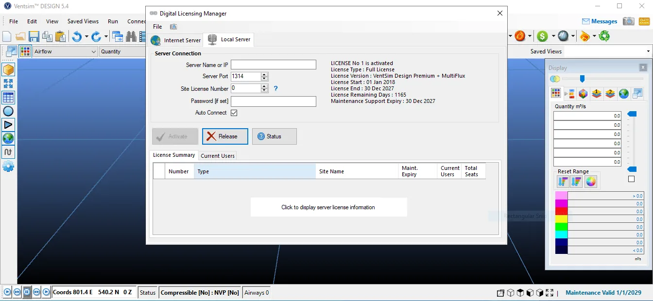Click the binoculars find icon in toolbar
This screenshot has height=301, width=653.
coord(131,36)
